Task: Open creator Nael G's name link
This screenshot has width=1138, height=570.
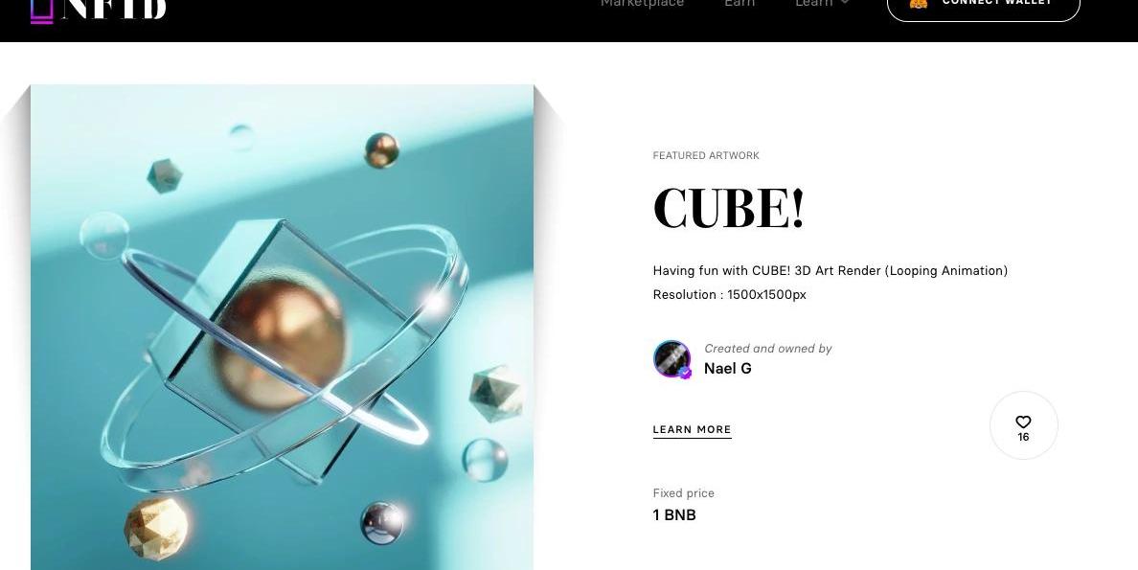Action: (728, 369)
